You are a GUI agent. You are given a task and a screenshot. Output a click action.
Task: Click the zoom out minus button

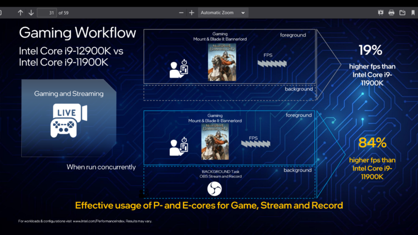(181, 12)
